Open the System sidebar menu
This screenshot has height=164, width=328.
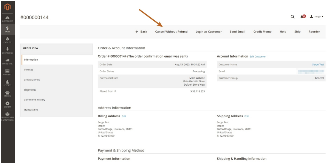7,104
